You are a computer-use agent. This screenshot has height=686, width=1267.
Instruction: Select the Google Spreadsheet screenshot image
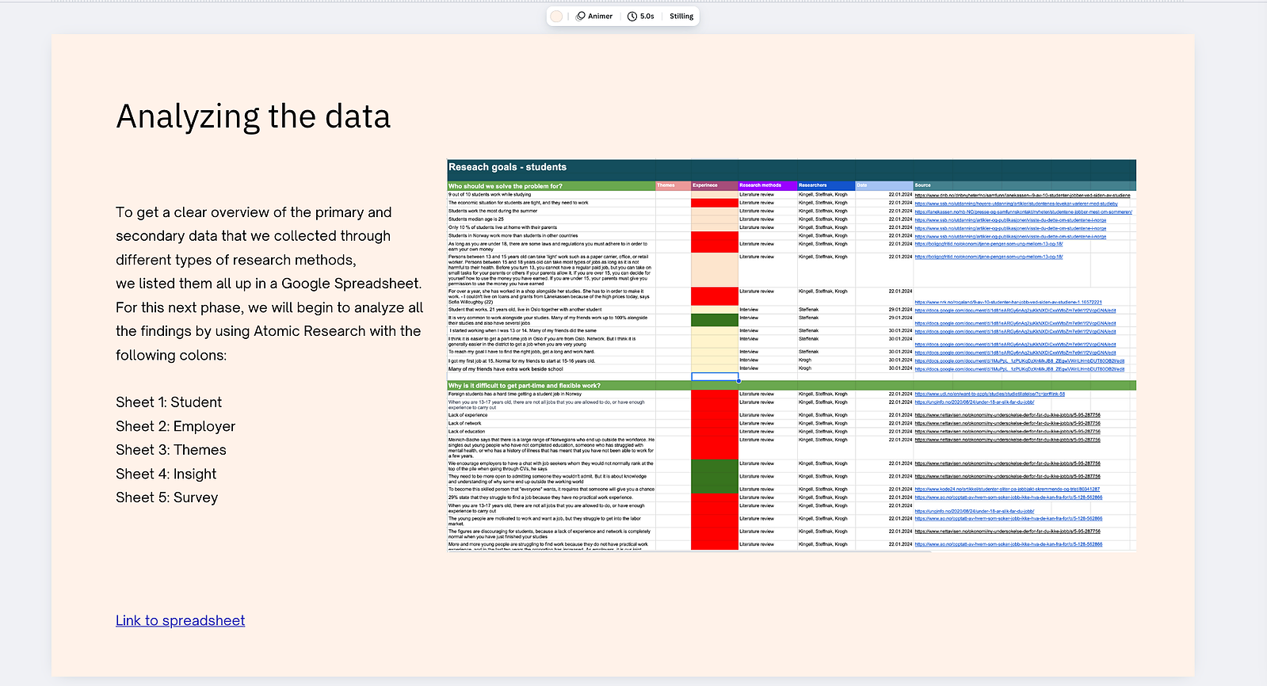tap(792, 355)
